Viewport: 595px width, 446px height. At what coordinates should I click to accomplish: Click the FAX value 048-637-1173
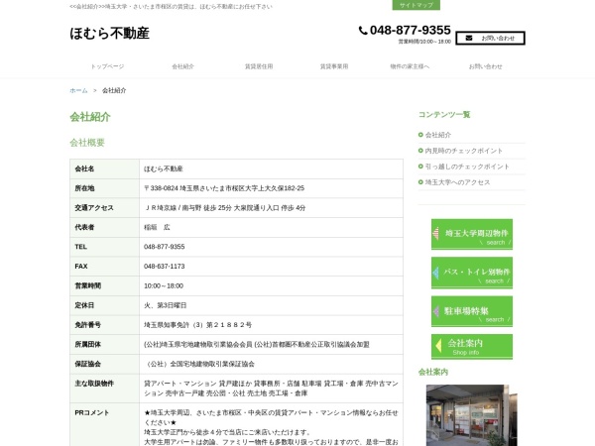coord(165,267)
